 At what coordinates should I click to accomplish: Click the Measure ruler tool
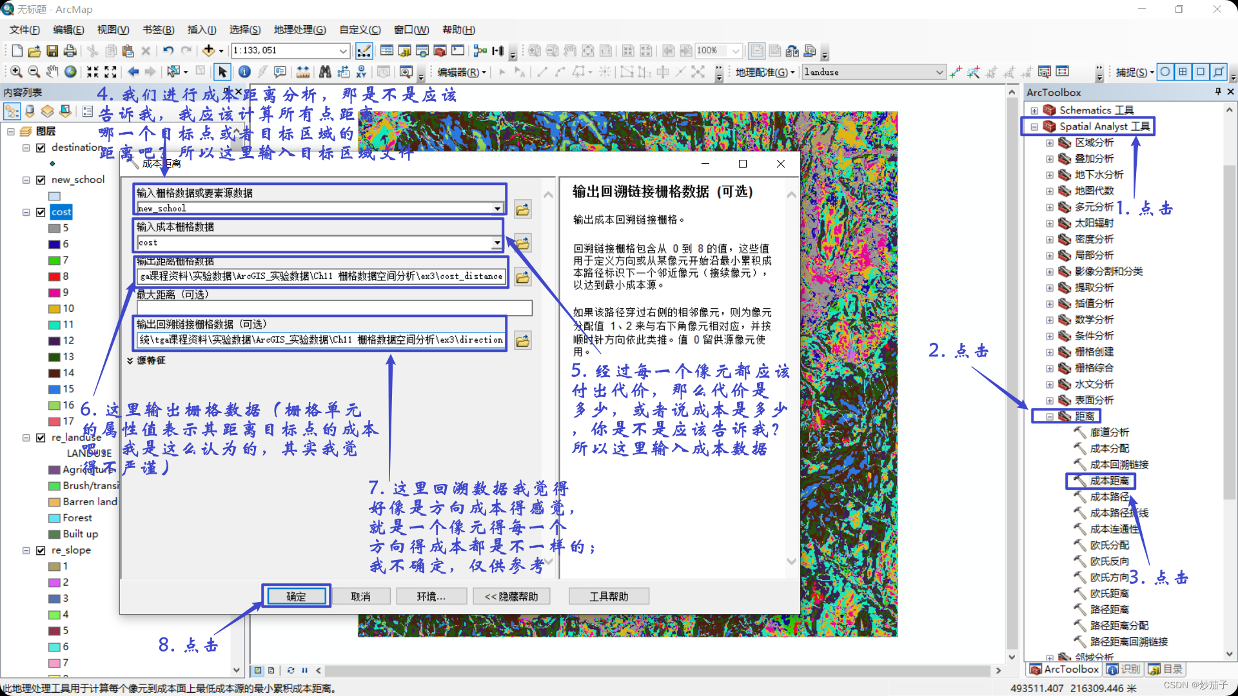pos(302,72)
